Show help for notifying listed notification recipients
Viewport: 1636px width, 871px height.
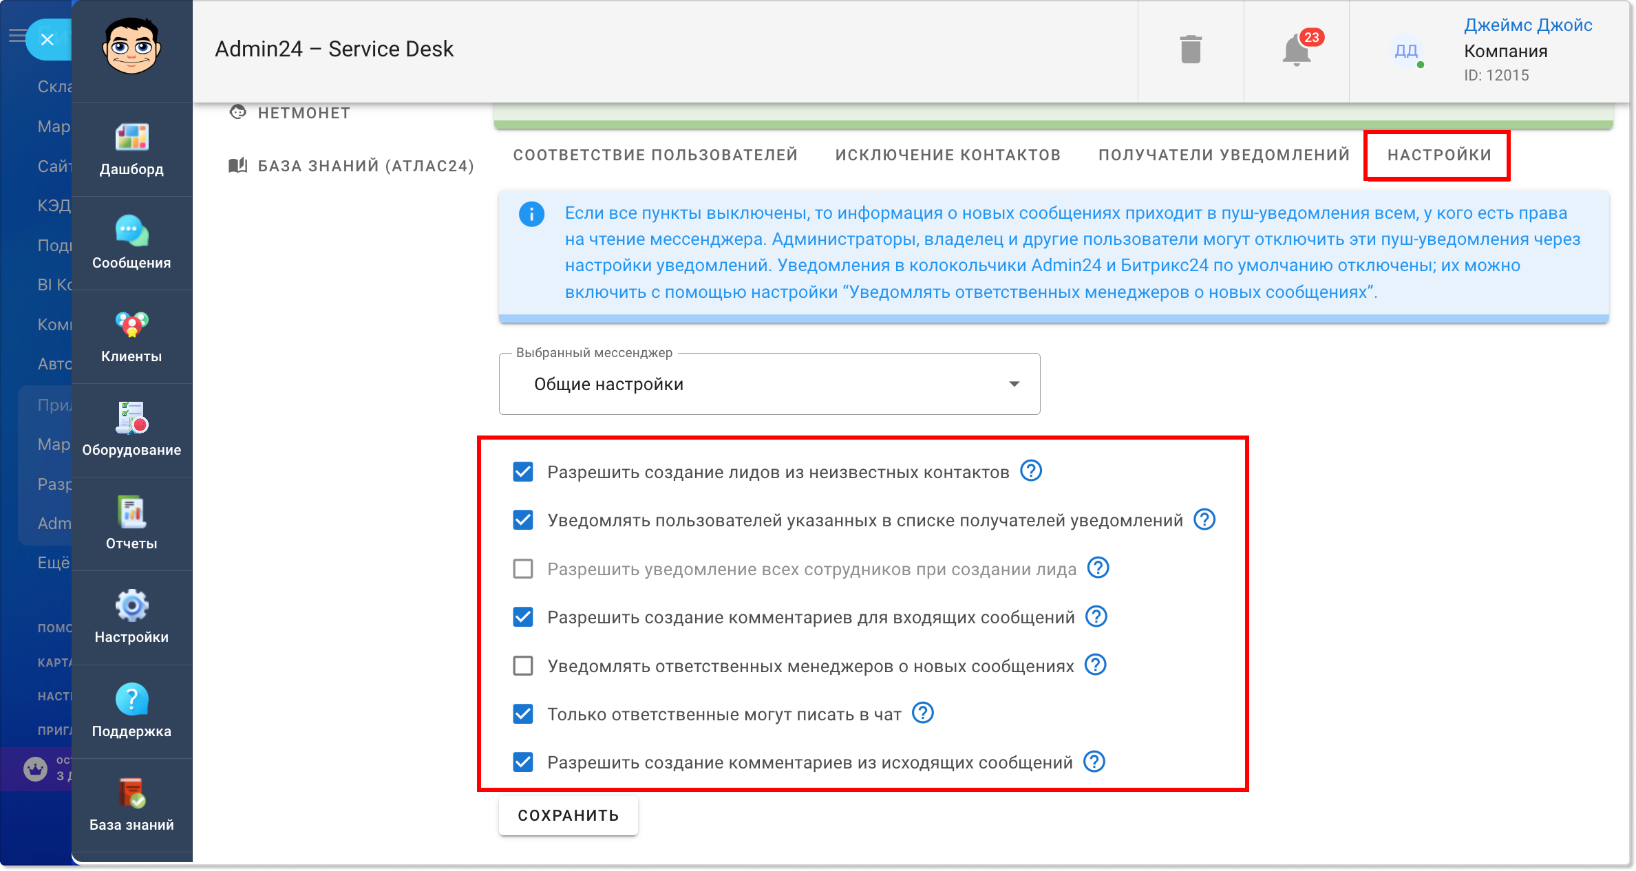click(1204, 519)
